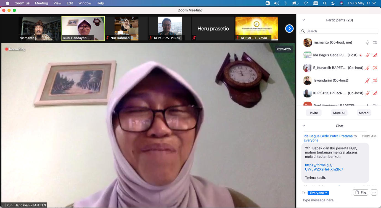Image resolution: width=381 pixels, height=208 pixels.
Task: Click the Invite button
Action: 314,113
